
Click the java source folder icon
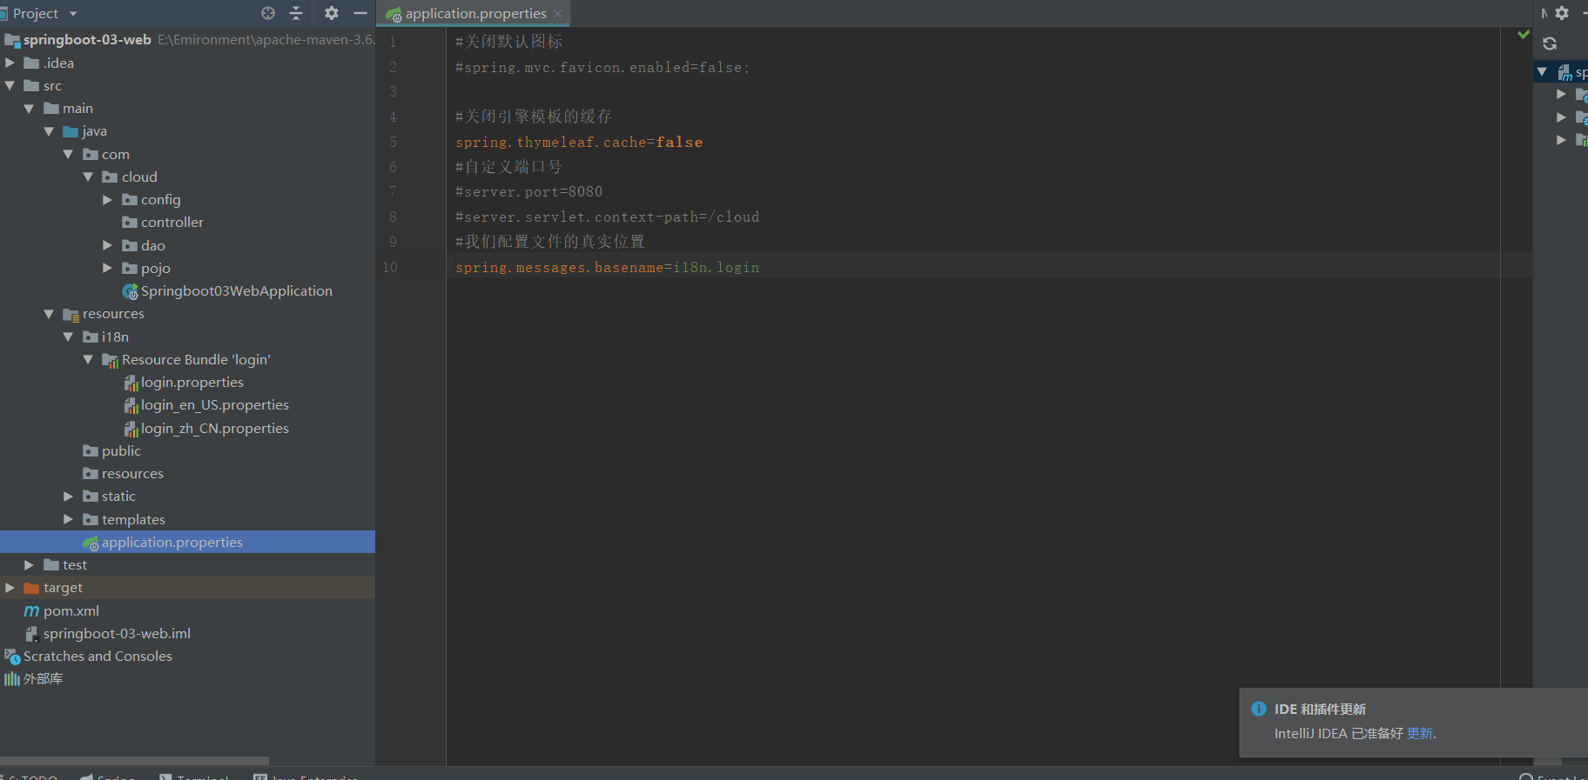pos(71,131)
